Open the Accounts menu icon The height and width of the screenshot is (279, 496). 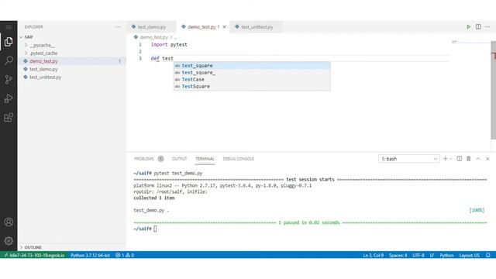point(9,222)
